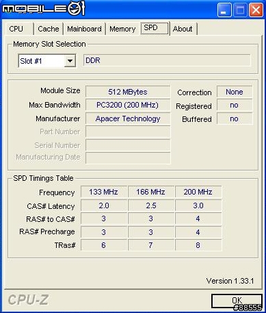This screenshot has width=266, height=313.
Task: Click TRas# value 8
Action: point(198,245)
